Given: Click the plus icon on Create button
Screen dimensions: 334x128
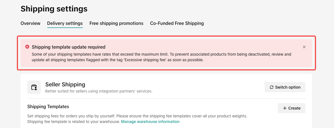Looking at the screenshot, I should pos(285,108).
